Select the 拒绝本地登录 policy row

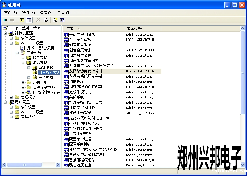(80, 113)
